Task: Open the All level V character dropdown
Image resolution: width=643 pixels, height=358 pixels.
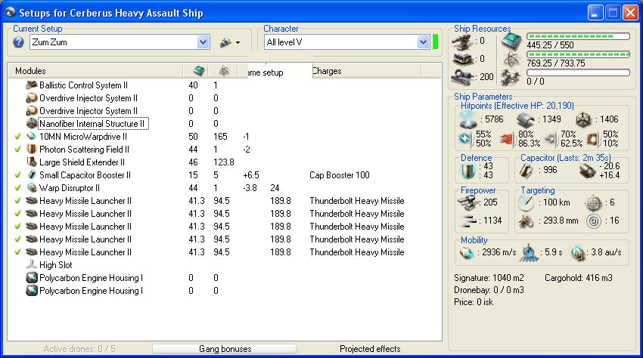Action: 422,42
